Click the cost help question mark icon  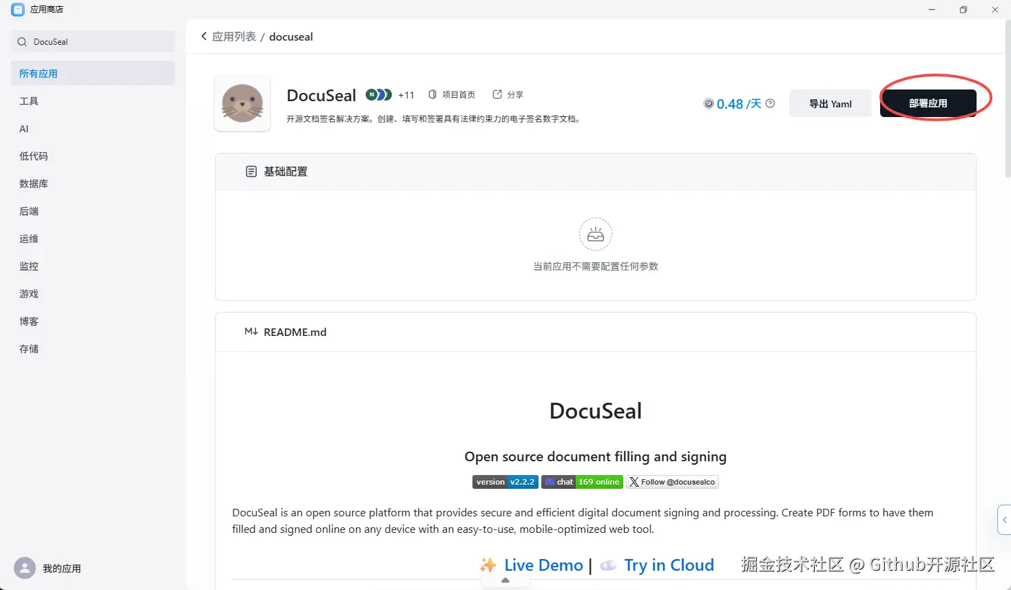coord(770,103)
